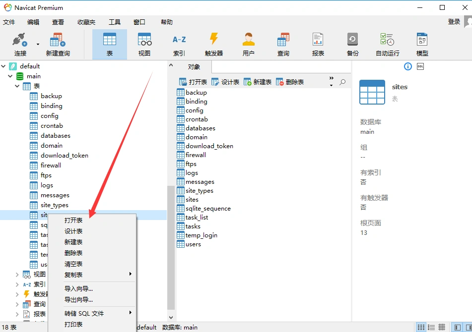Open the 工具 menu in menu bar
The height and width of the screenshot is (332, 472).
click(x=115, y=22)
